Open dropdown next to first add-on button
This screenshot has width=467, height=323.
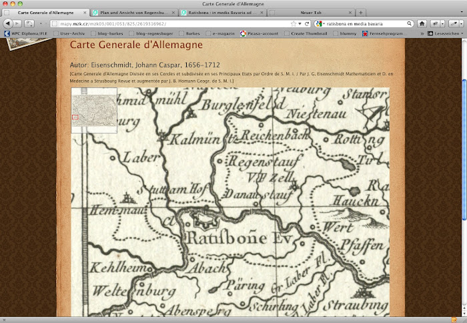[442, 24]
